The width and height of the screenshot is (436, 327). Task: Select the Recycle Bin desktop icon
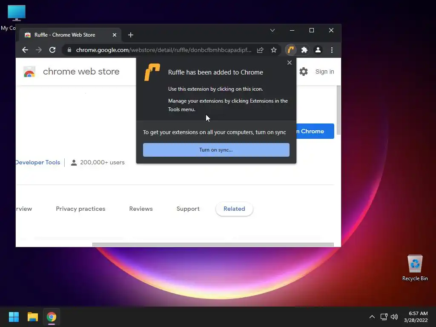415,267
